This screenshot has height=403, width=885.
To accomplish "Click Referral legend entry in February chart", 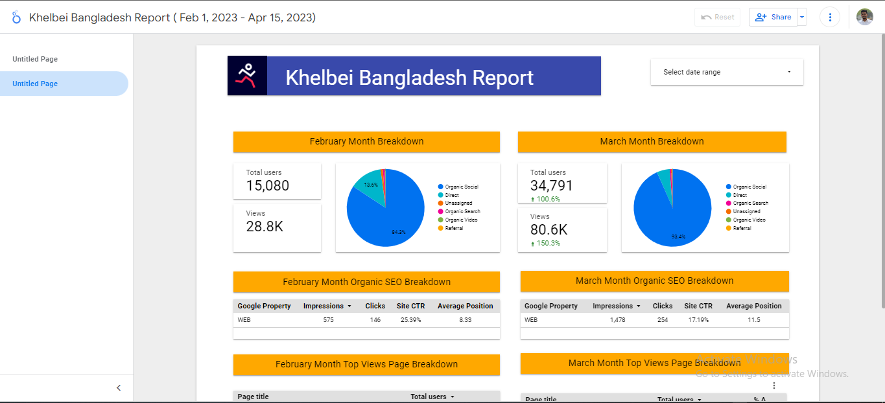I will tap(451, 229).
